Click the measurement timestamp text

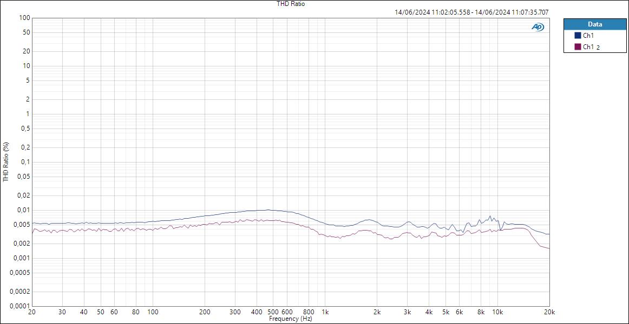click(471, 11)
